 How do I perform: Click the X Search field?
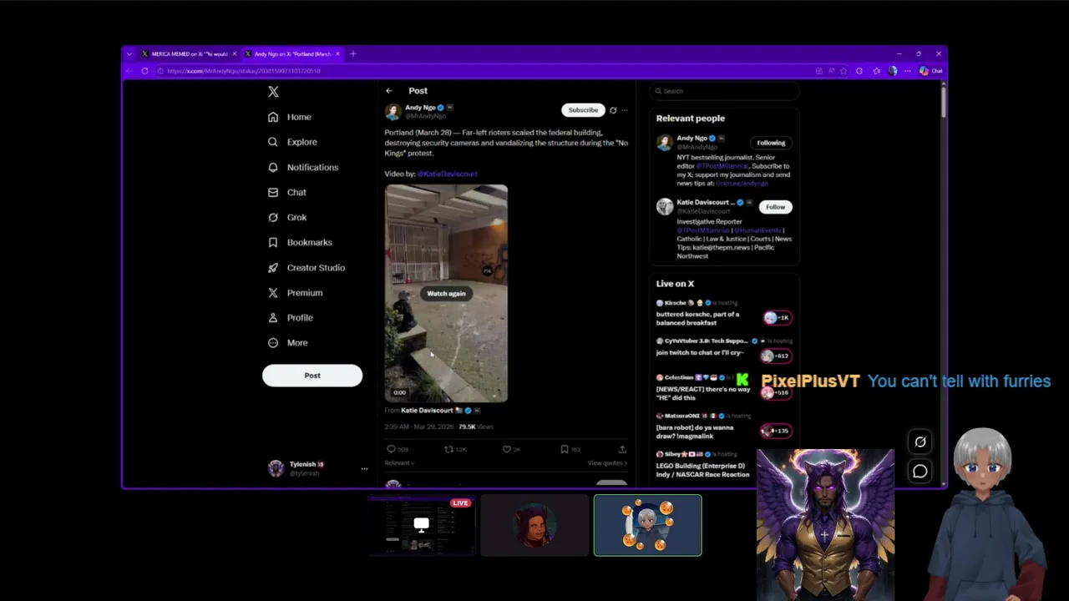pos(724,91)
